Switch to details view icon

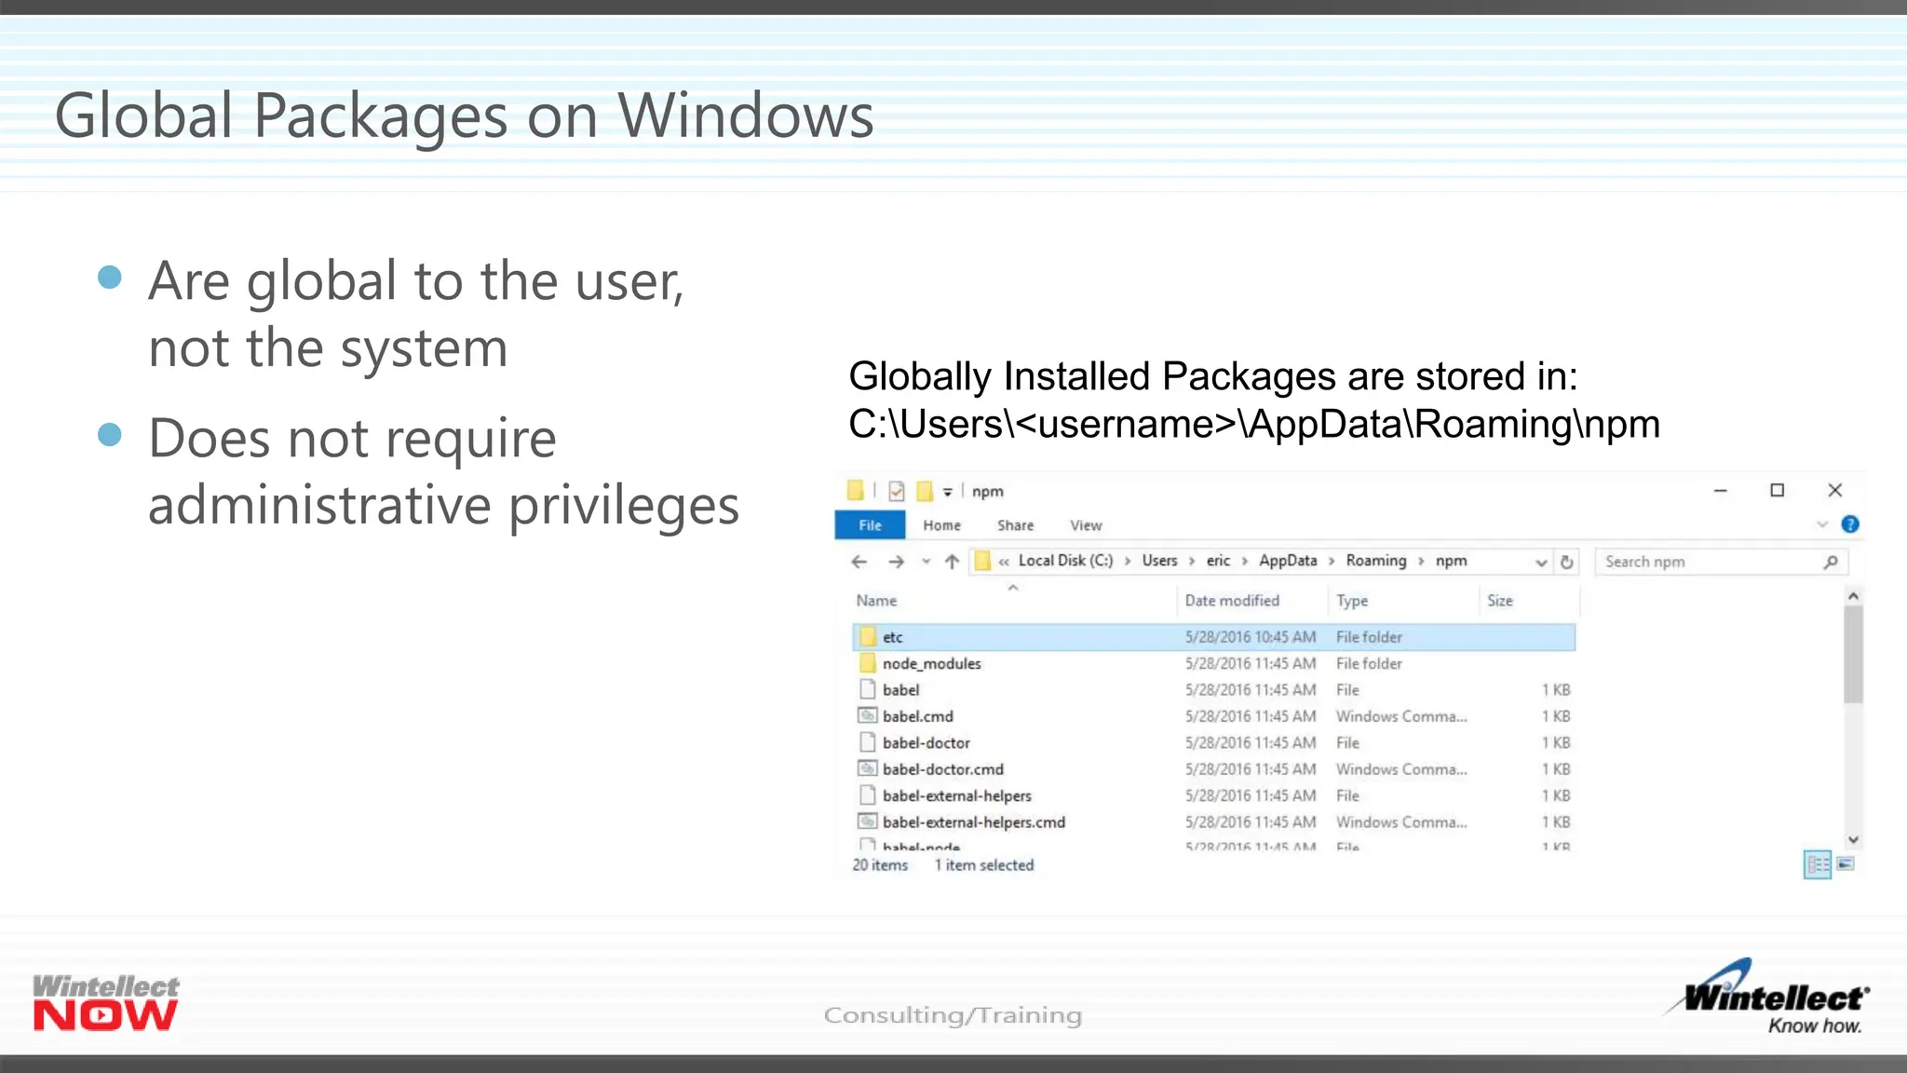[x=1818, y=864]
